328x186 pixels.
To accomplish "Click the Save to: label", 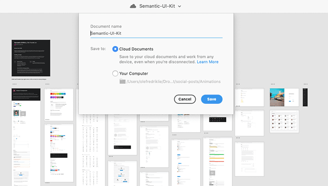I will tap(98, 49).
